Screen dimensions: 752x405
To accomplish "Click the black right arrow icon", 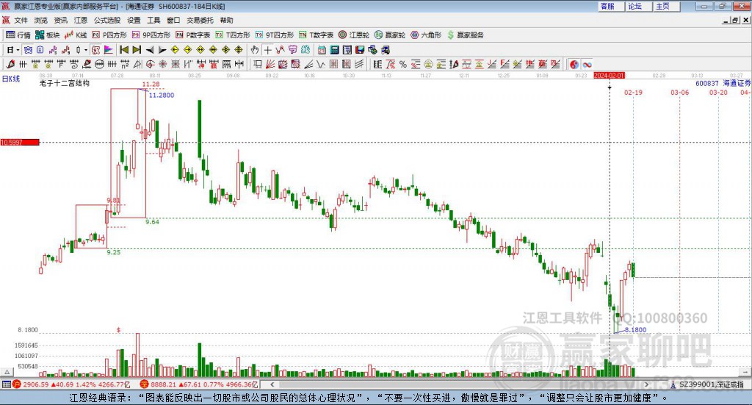I will tap(162, 50).
